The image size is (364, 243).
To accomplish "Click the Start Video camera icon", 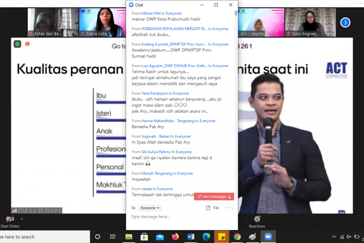I will [x=10, y=219].
